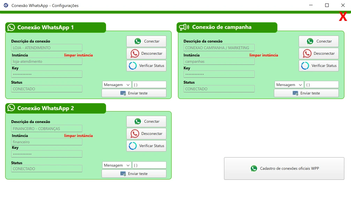Click the blue refresh circle icon in campanha
The image size is (351, 214).
click(305, 66)
